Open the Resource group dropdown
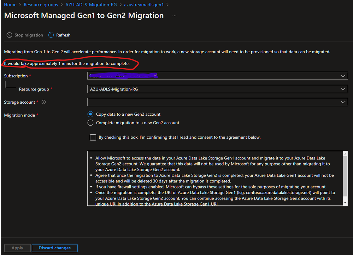This screenshot has height=255, width=353. pyautogui.click(x=217, y=89)
